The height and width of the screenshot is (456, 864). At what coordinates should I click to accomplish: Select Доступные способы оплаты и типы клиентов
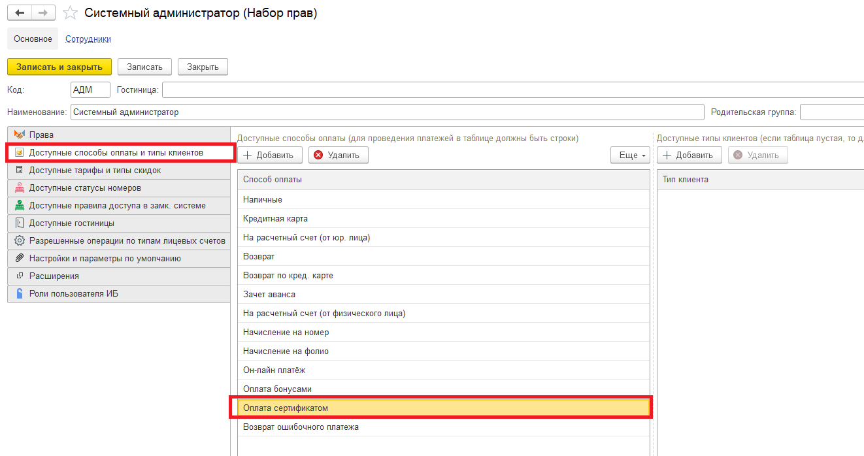[120, 152]
